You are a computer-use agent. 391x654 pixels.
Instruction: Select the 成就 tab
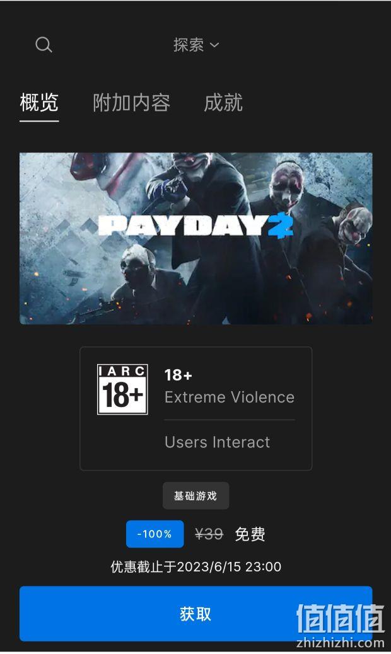(x=223, y=103)
